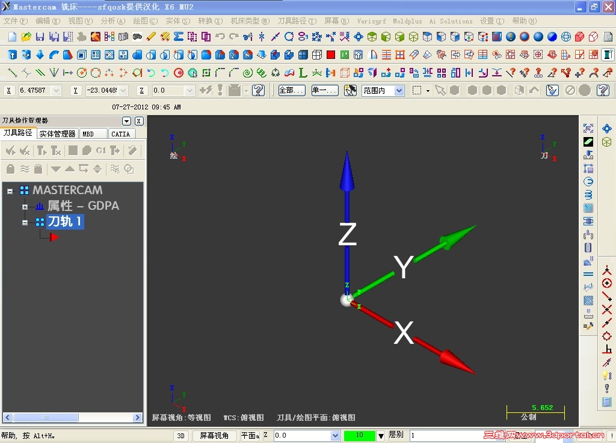Click the X coordinate label button

click(8, 91)
